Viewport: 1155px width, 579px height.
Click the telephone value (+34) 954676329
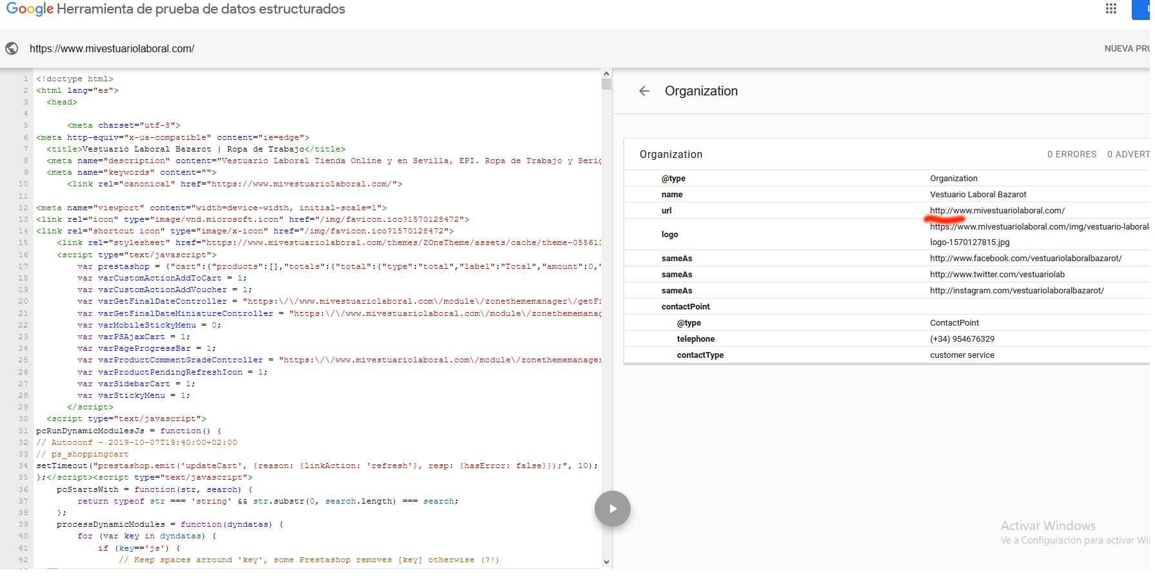tap(962, 339)
